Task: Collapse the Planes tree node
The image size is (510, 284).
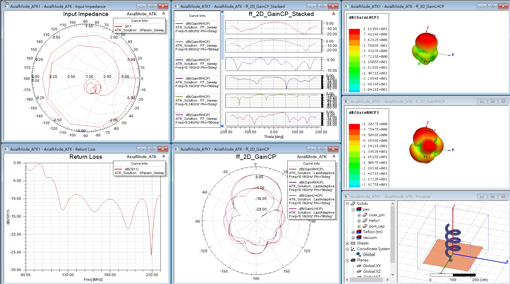Action: click(x=347, y=260)
